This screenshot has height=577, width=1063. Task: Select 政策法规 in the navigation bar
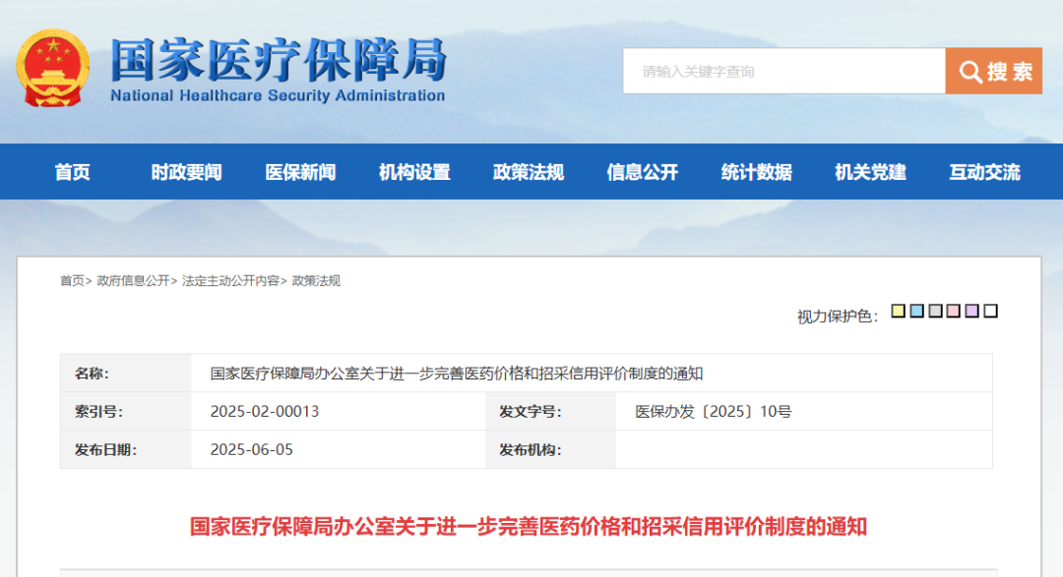click(x=529, y=173)
